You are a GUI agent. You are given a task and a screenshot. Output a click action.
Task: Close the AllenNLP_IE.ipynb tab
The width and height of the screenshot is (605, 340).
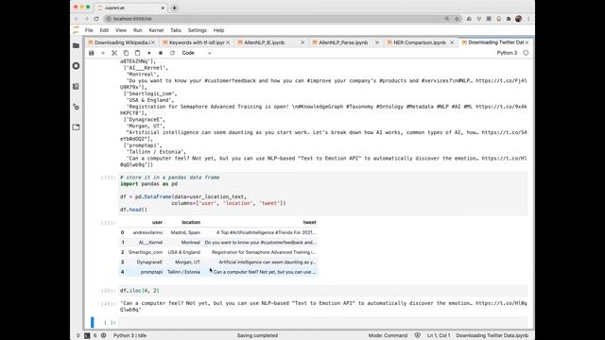[x=302, y=42]
